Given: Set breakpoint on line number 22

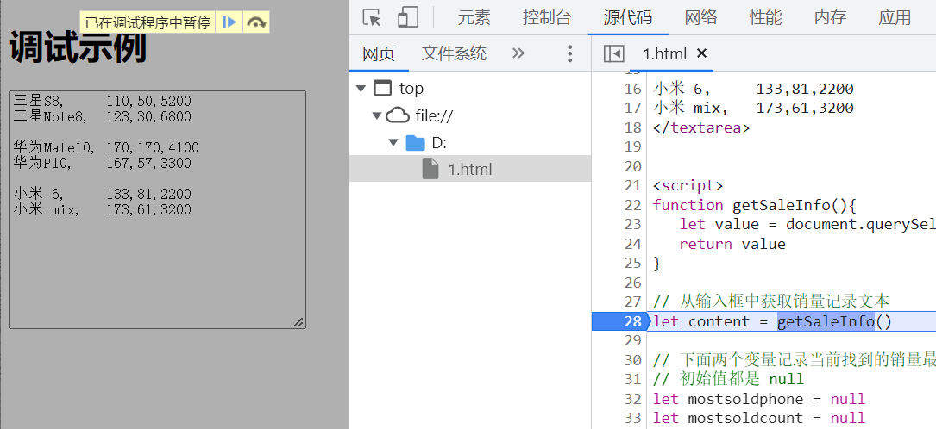Looking at the screenshot, I should click(633, 205).
